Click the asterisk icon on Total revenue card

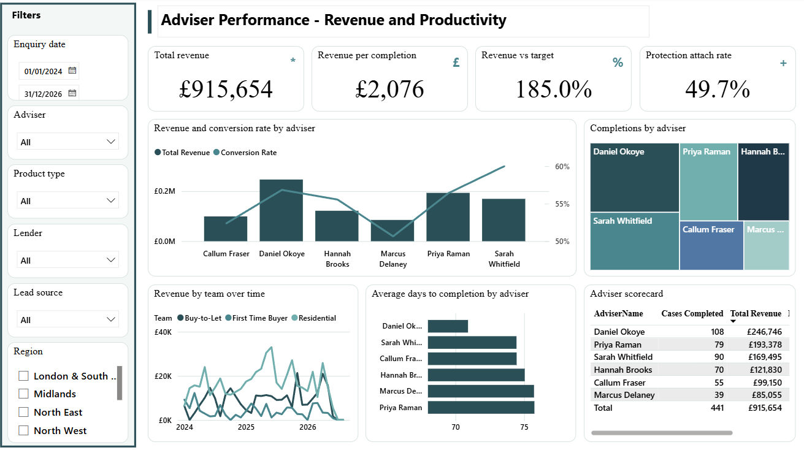coord(293,61)
